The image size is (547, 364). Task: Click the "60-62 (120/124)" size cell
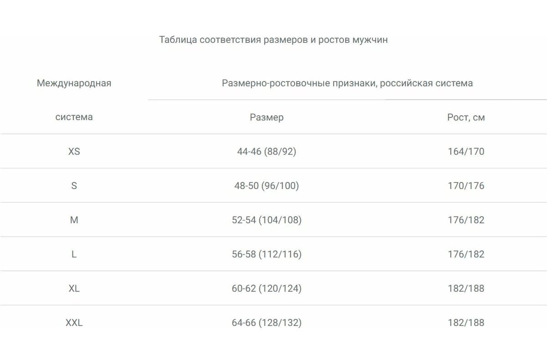266,288
